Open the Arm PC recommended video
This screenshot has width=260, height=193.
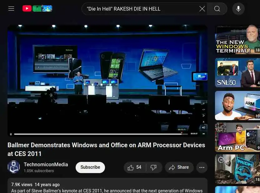coord(237,137)
